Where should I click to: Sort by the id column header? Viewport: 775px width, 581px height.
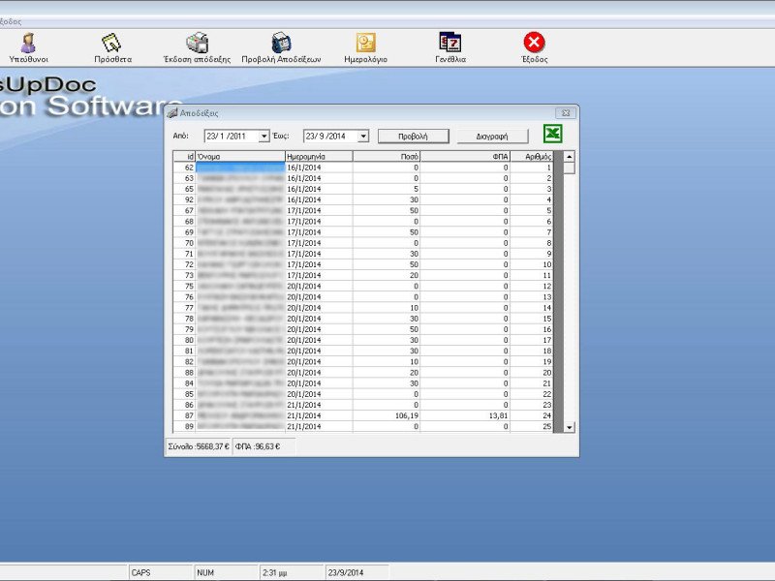184,156
